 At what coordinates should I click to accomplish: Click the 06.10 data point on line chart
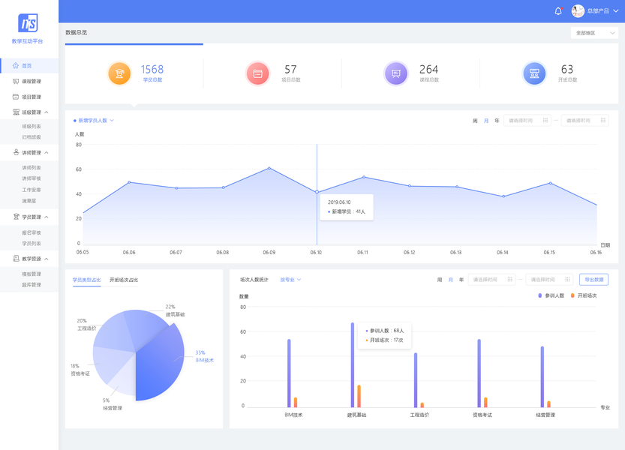pyautogui.click(x=317, y=192)
